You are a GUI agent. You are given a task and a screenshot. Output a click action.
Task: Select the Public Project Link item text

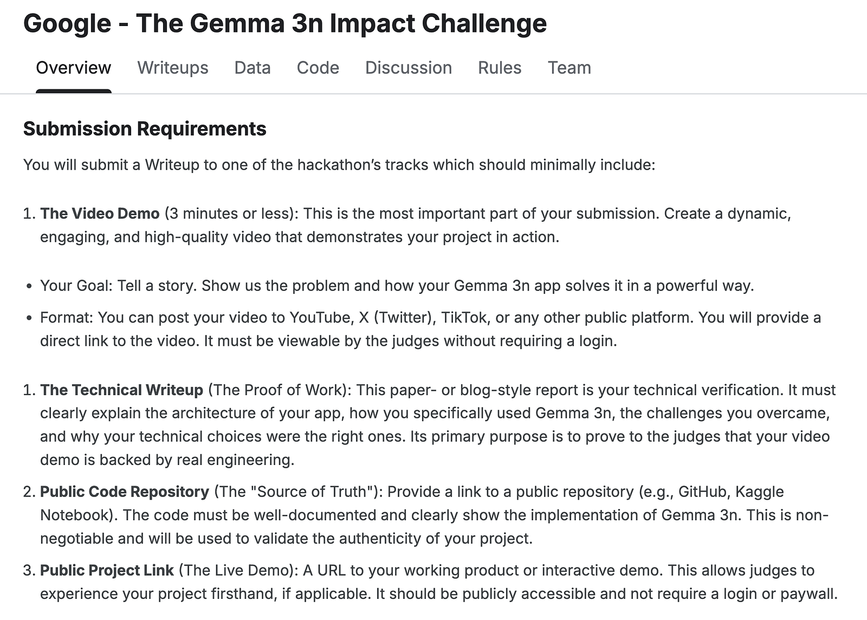click(108, 570)
